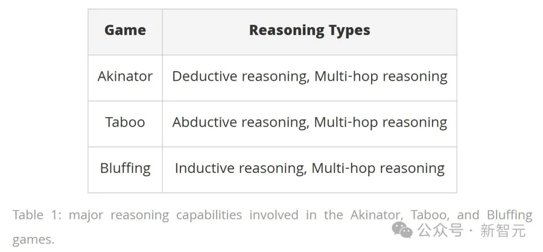543x252 pixels.
Task: Click the WeChat logo icon in the watermark
Action: pos(402,230)
